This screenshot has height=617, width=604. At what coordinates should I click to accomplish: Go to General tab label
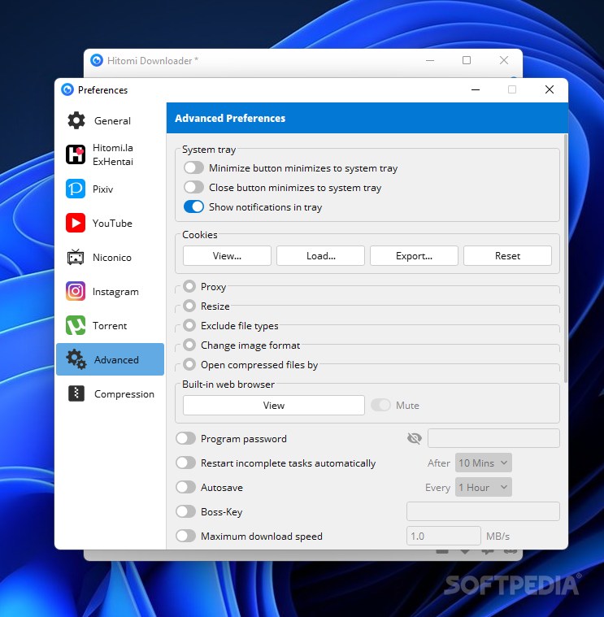pyautogui.click(x=112, y=121)
